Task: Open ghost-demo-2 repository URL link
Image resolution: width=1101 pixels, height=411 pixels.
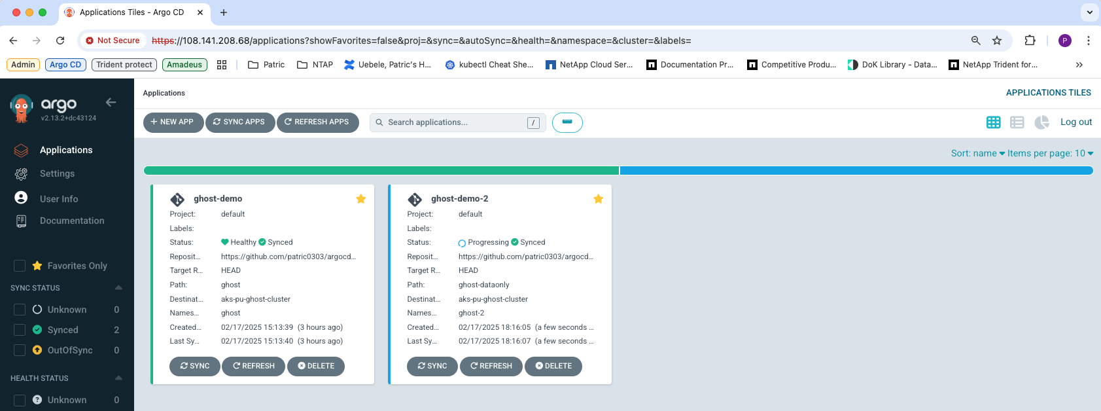Action: point(526,257)
